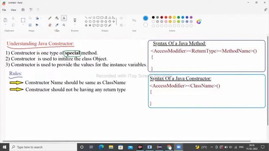Screen dimensions: 269x151
Task: Pick the purple color swatch
Action: point(191,17)
